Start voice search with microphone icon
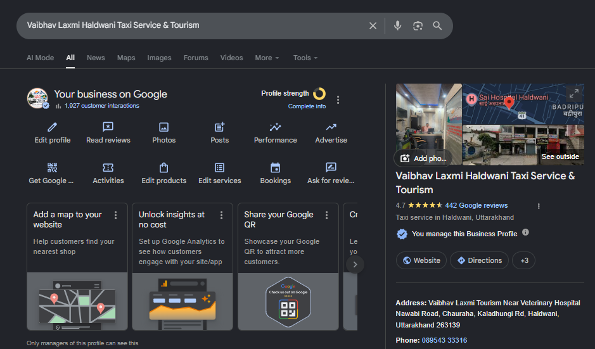Viewport: 595px width, 349px height. (x=397, y=26)
